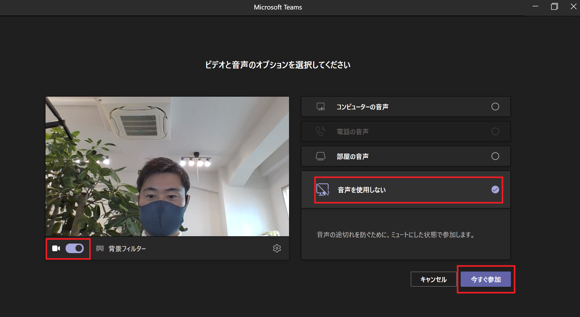
Task: Click the 電話の音声 radio button
Action: [495, 131]
